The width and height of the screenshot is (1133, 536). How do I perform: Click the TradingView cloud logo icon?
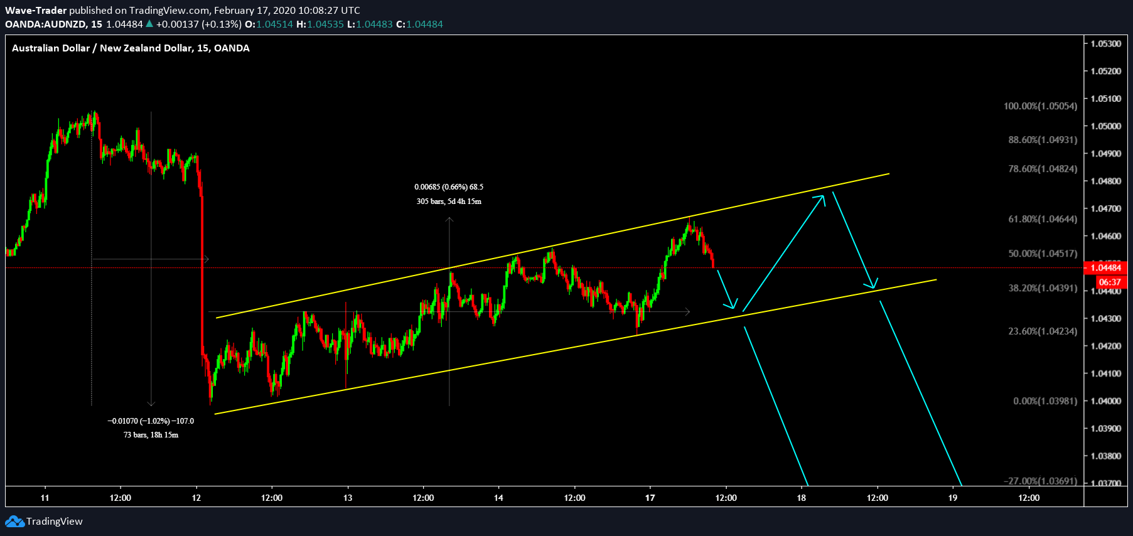click(x=14, y=522)
